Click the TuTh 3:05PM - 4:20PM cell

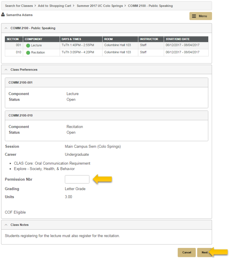pyautogui.click(x=81, y=52)
